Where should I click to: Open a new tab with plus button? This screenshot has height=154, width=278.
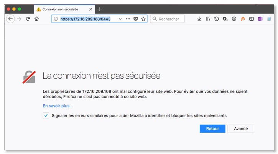[x=100, y=9]
